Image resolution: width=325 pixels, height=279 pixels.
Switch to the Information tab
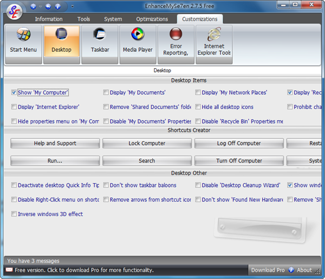[49, 19]
